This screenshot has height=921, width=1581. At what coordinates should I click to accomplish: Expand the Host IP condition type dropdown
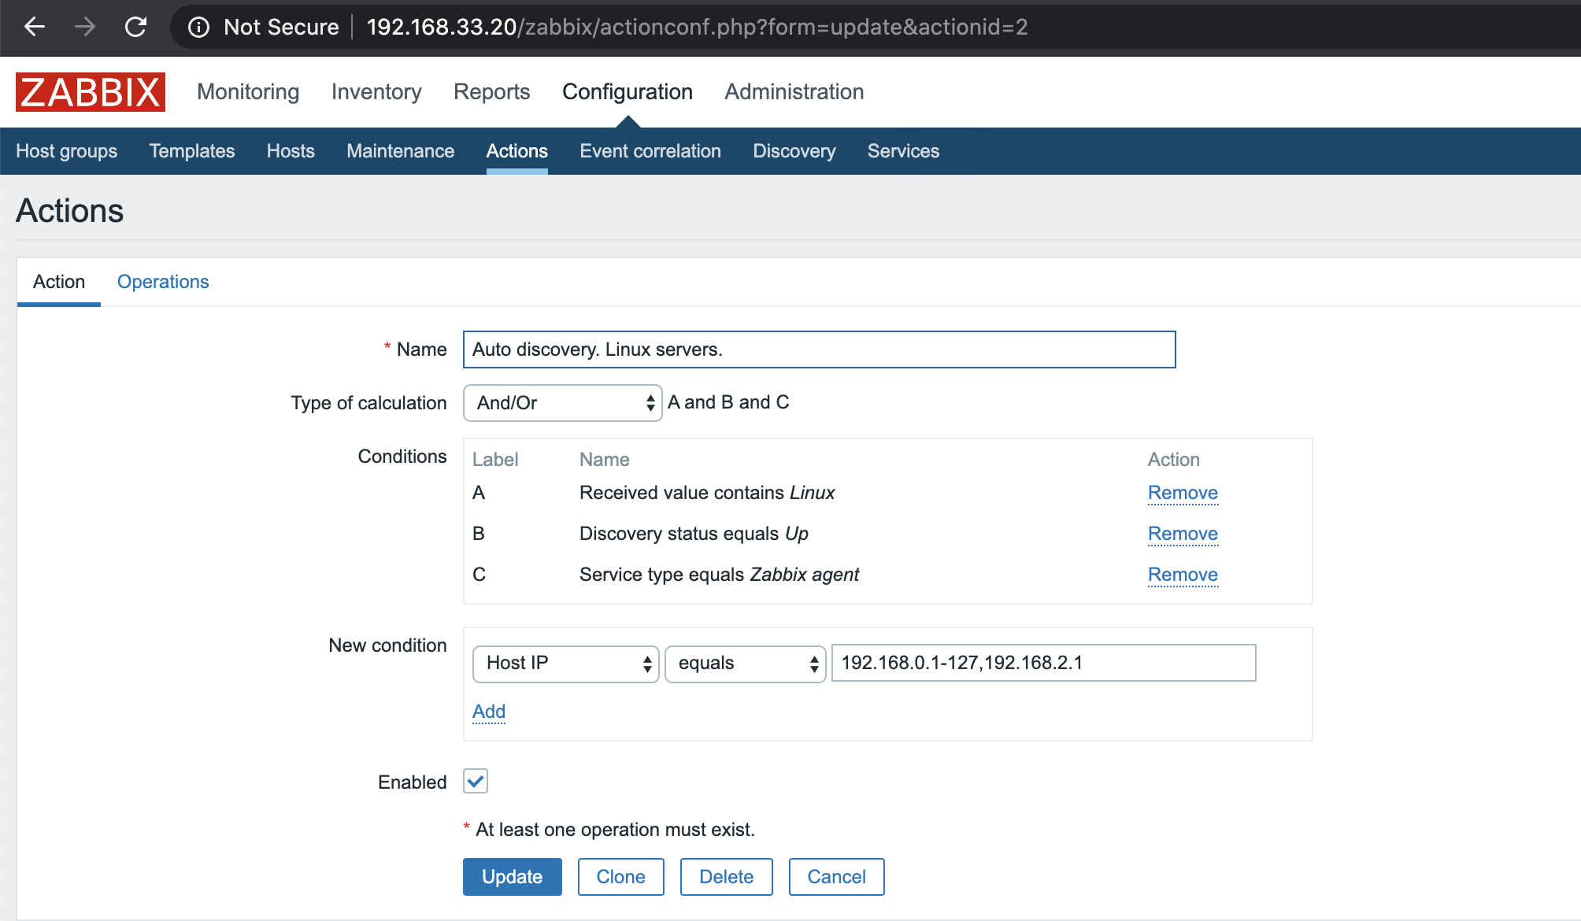pos(565,664)
